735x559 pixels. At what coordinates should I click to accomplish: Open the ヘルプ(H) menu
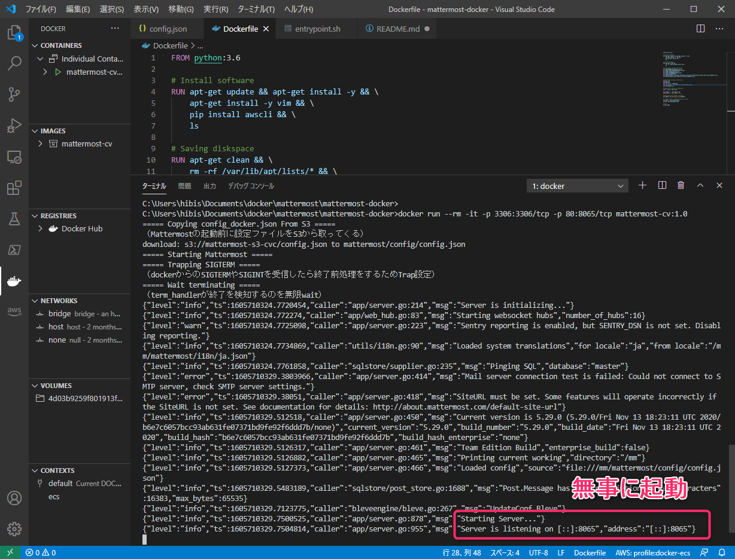[x=298, y=9]
